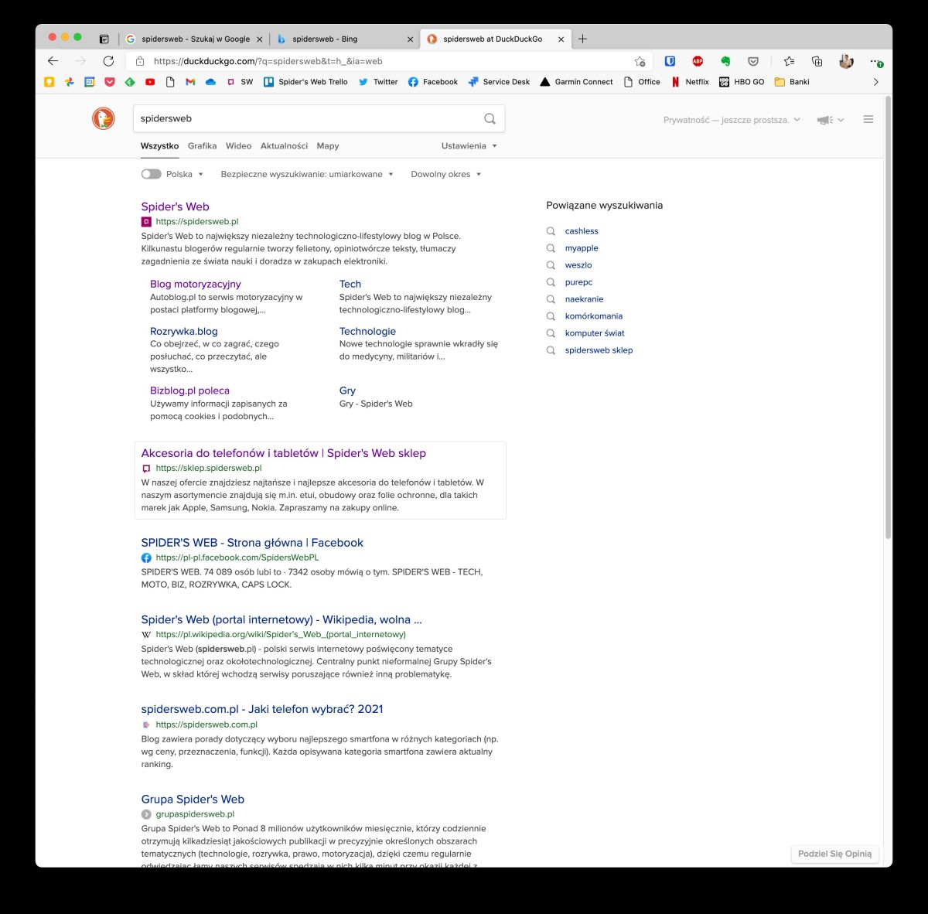The height and width of the screenshot is (914, 928).
Task: Open the vertical tabs icon
Action: tap(104, 39)
